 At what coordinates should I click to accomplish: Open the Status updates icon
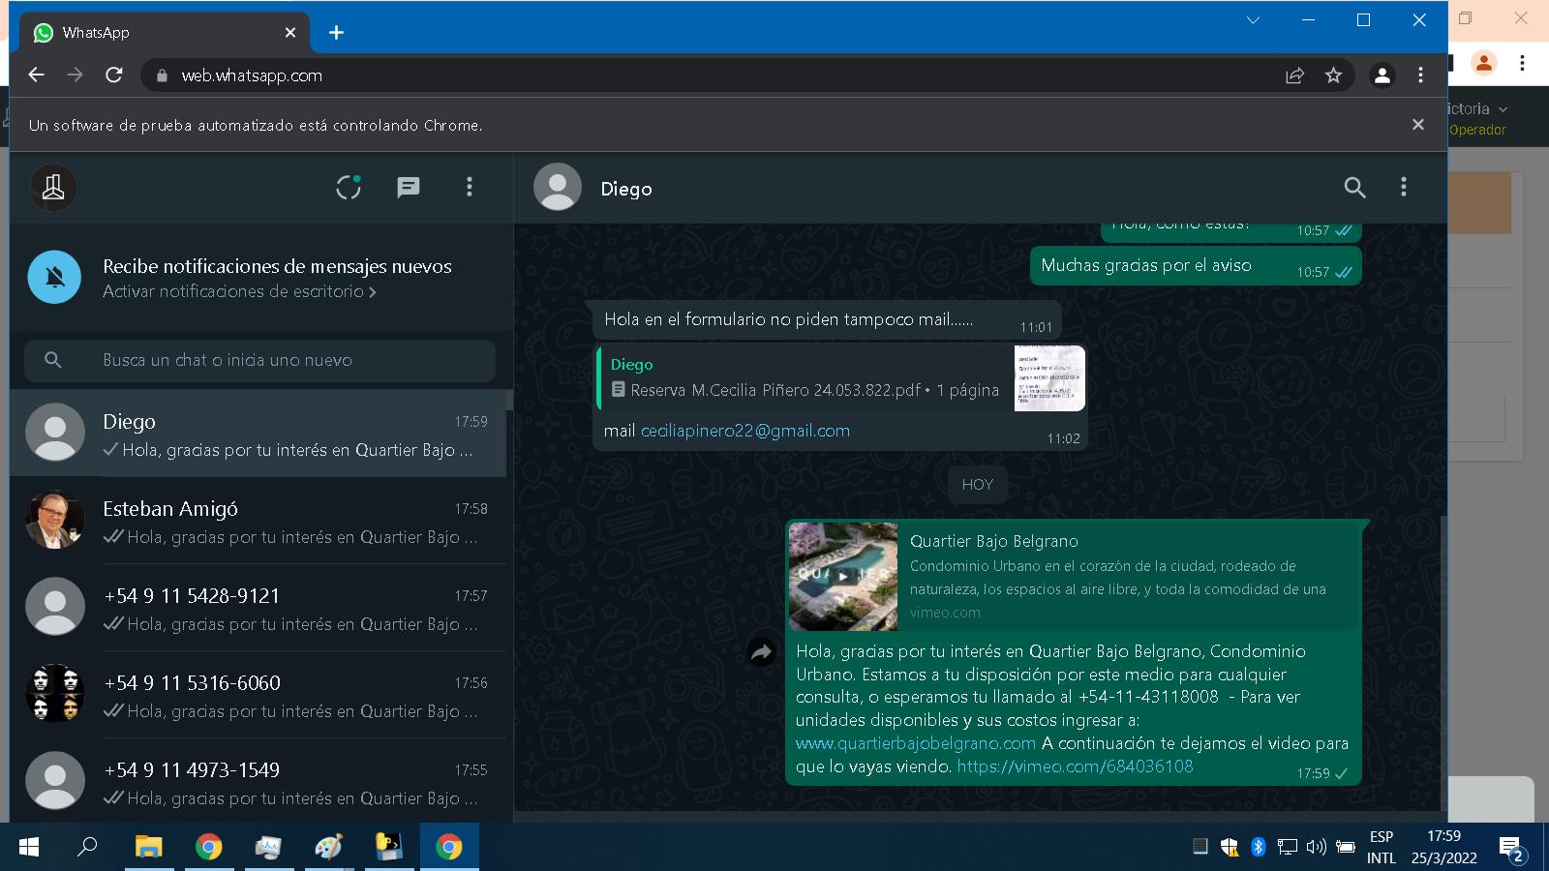click(349, 187)
